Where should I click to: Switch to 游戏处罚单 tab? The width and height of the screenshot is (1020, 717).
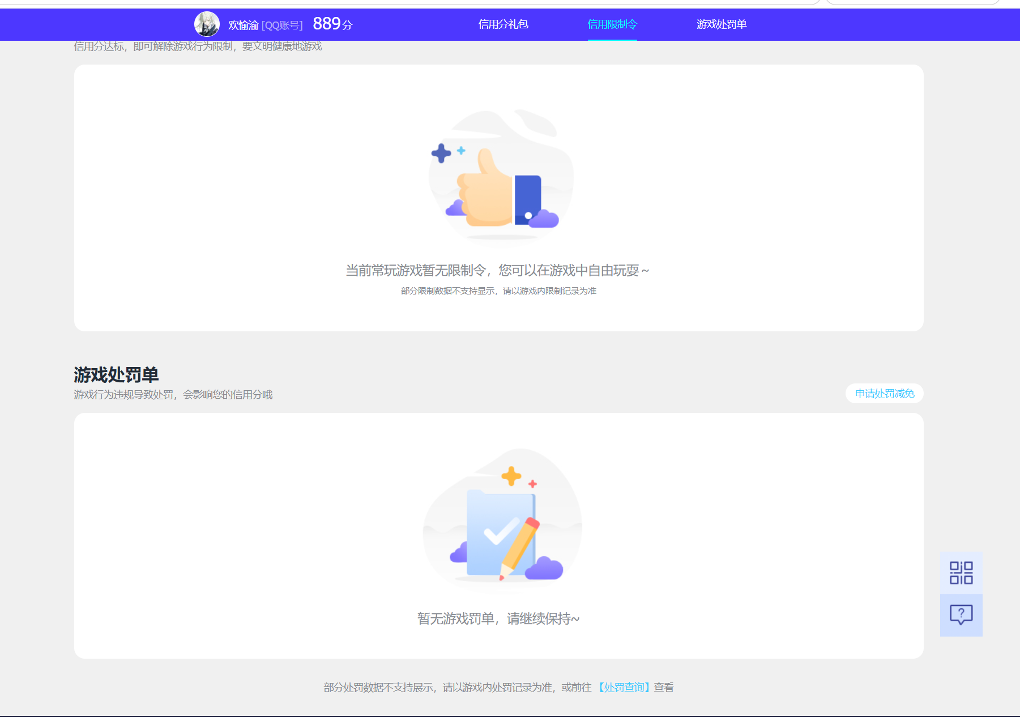tap(722, 24)
